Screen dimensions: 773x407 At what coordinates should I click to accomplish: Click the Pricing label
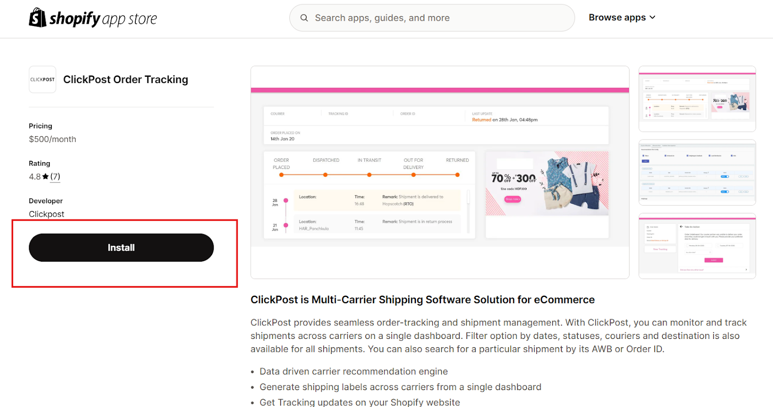click(41, 126)
